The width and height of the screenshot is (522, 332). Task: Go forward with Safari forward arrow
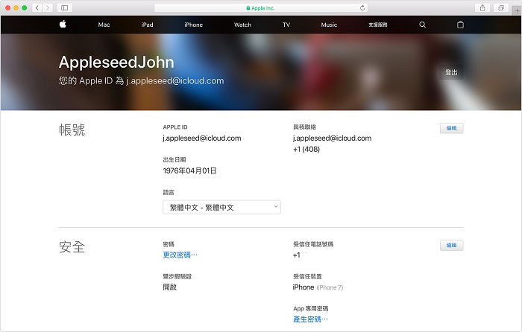click(48, 7)
